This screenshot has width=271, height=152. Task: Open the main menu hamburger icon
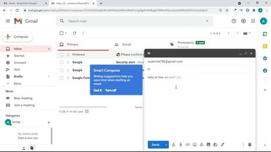8,21
